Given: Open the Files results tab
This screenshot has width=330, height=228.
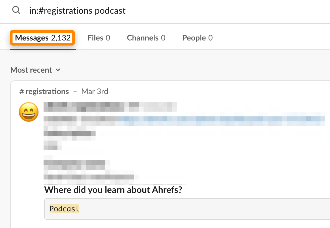Looking at the screenshot, I should [x=98, y=38].
